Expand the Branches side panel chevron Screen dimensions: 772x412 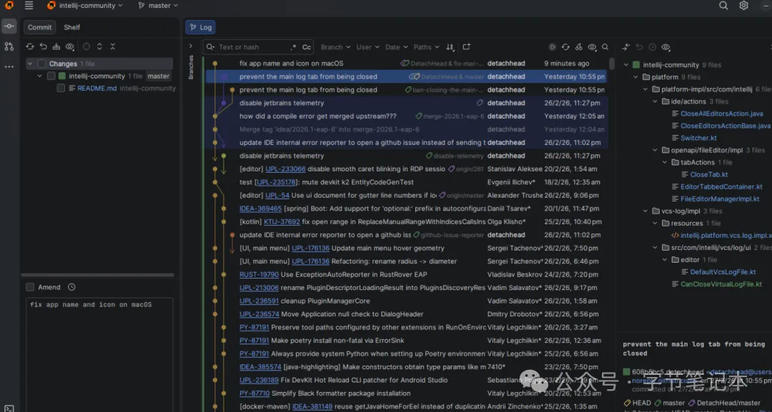pyautogui.click(x=191, y=46)
